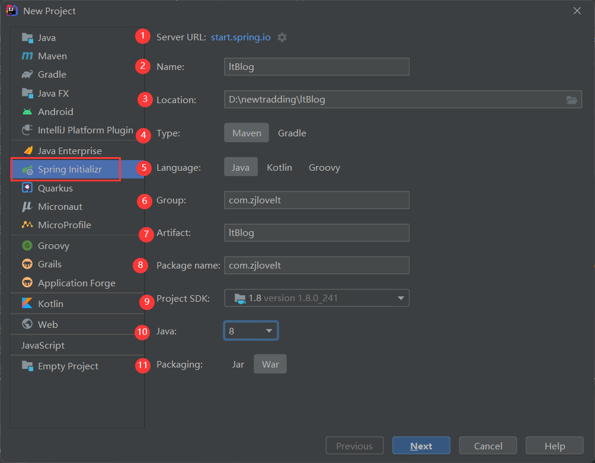This screenshot has width=595, height=463.
Task: Click the Name input field
Action: click(317, 67)
